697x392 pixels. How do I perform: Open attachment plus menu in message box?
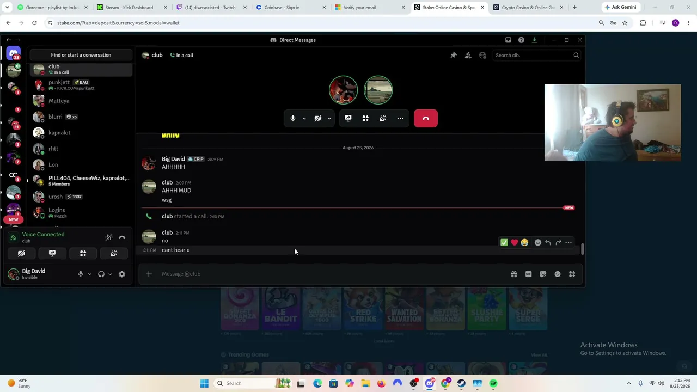click(x=149, y=274)
